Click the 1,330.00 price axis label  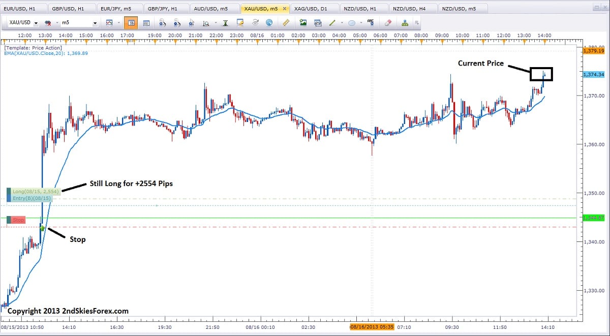tap(594, 291)
